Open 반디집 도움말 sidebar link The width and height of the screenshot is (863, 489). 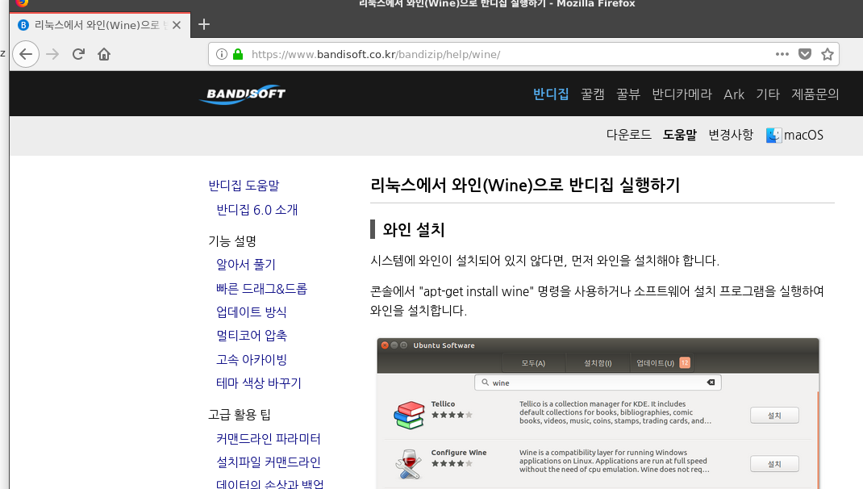[244, 186]
